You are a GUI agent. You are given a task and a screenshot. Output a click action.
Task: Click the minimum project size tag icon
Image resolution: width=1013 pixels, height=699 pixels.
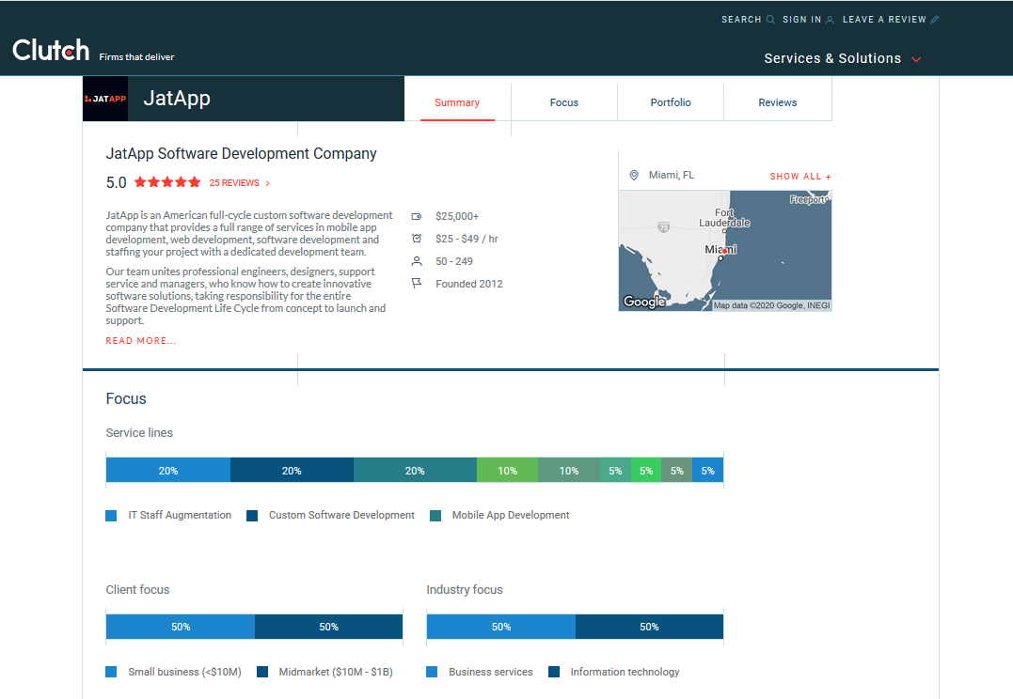[x=417, y=216]
